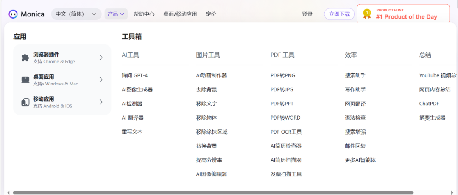Click the horizontal scrollbar thumb
Viewport: 458px width, 195px height.
tap(213, 192)
